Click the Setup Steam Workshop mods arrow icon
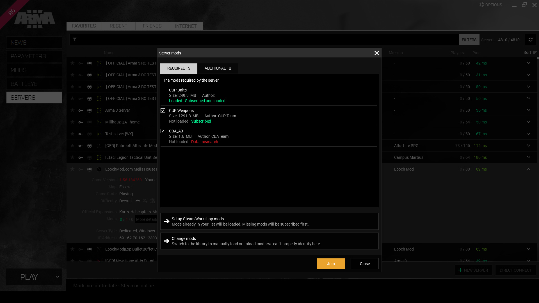This screenshot has height=303, width=539. pos(166,221)
